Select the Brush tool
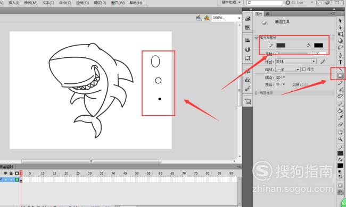 tap(340, 89)
